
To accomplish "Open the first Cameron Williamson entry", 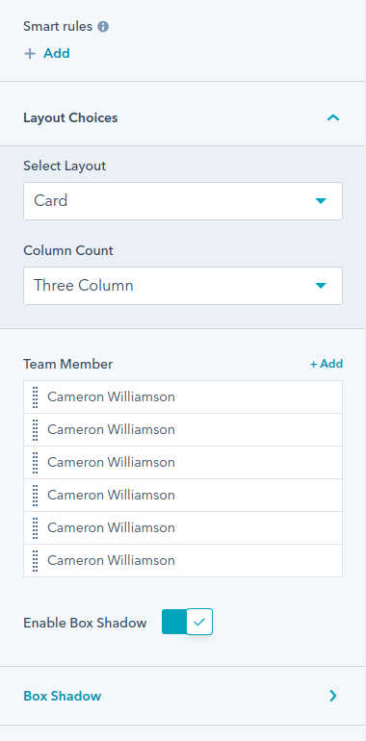I will tap(183, 396).
